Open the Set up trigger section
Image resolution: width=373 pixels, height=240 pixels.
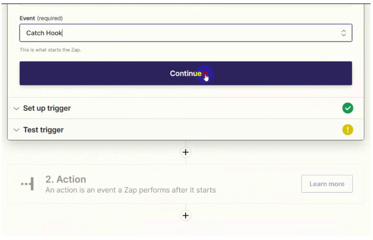pos(186,108)
